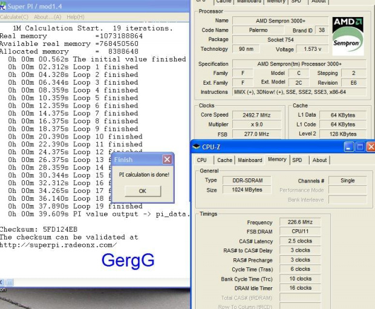Switch to the SPD tab in front CPU-Z

tap(297, 160)
